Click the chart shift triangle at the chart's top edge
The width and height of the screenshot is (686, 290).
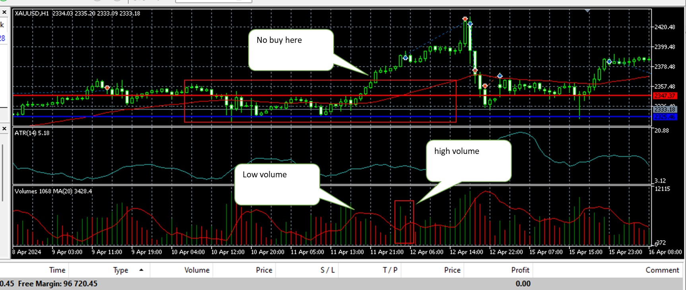587,11
